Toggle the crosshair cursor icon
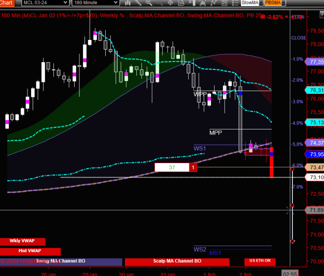The width and height of the screenshot is (324, 276). pyautogui.click(x=171, y=3)
